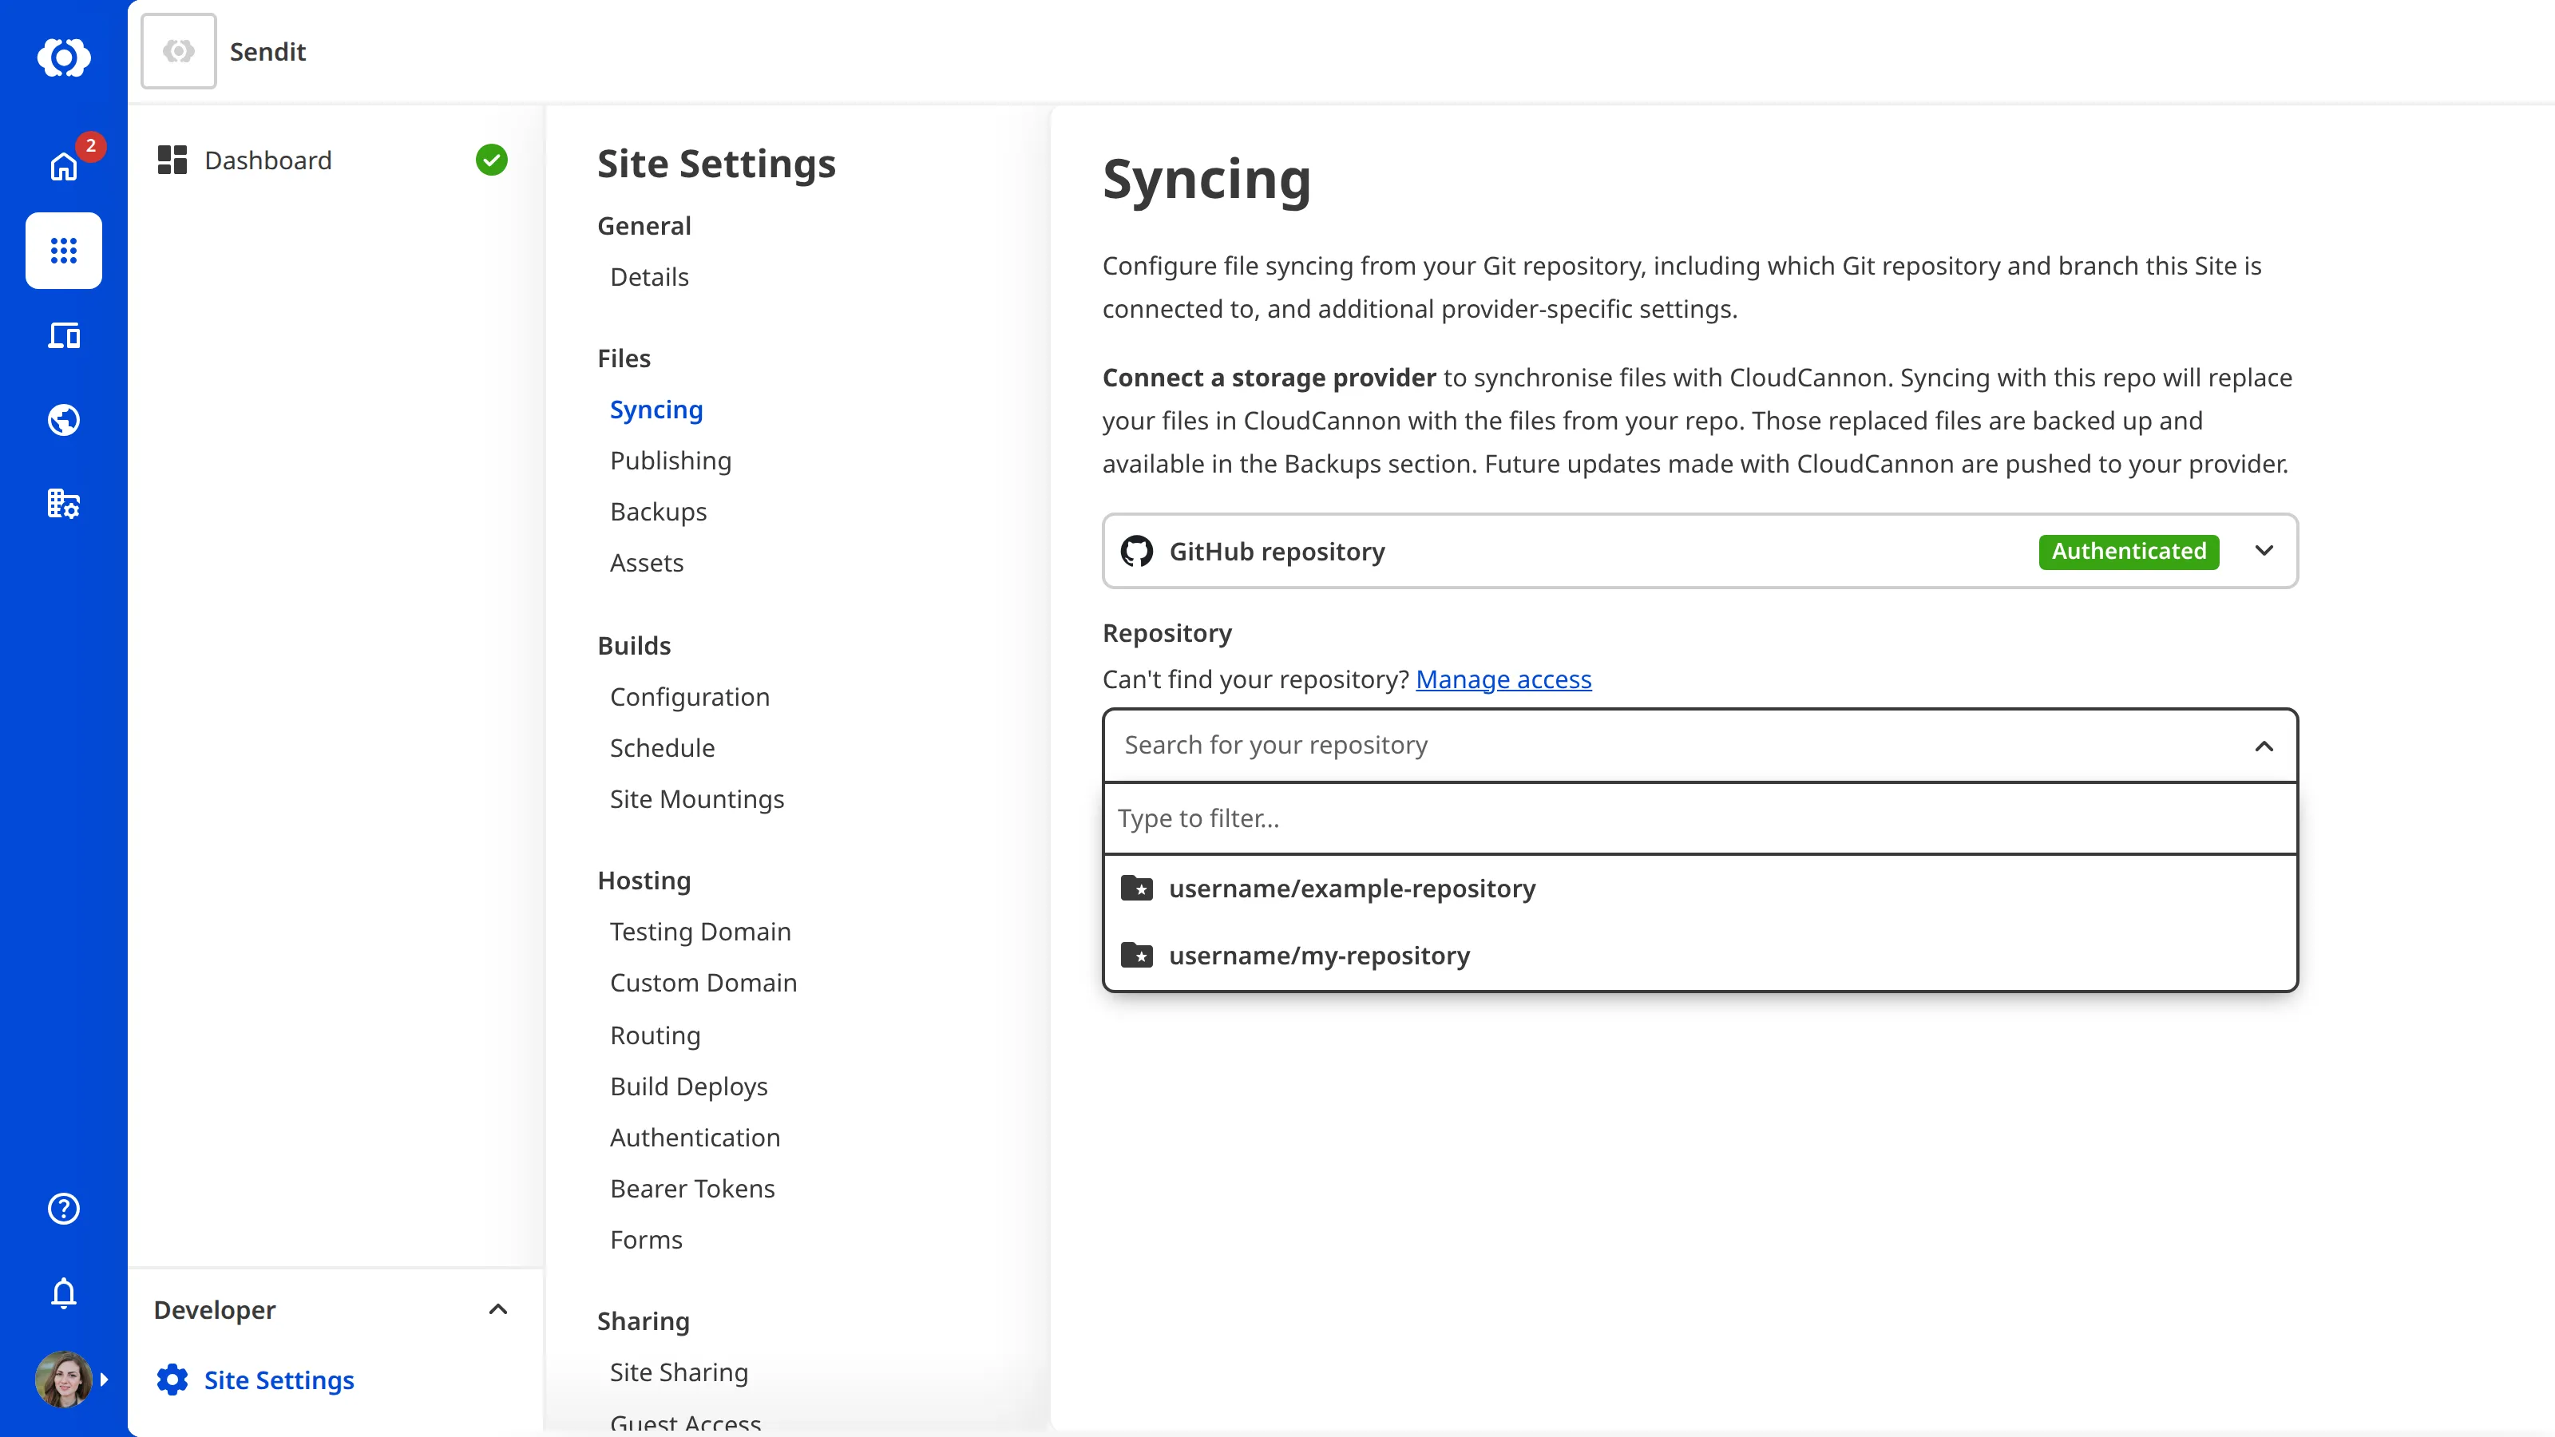Click the Sendit site icon
Screen dimensions: 2555x1437
tap(179, 50)
